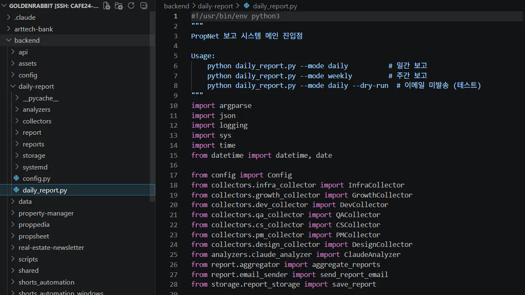Click 'time' on line 14
This screenshot has height=295, width=525.
[x=228, y=145]
